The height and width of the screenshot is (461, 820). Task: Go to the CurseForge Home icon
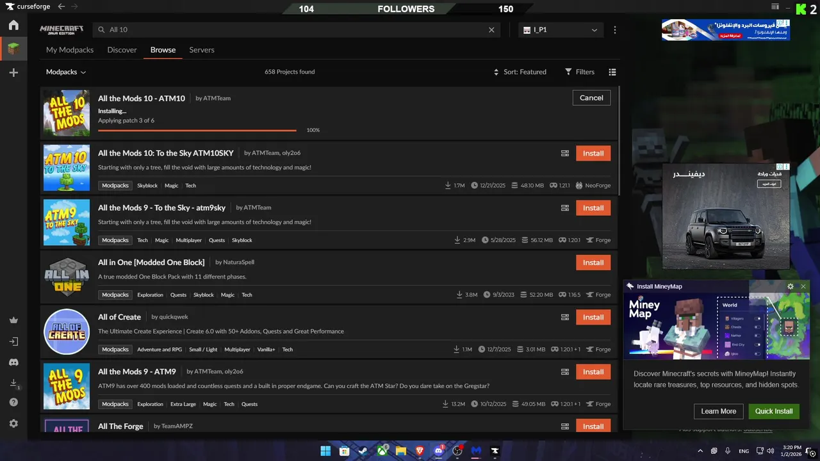coord(13,25)
